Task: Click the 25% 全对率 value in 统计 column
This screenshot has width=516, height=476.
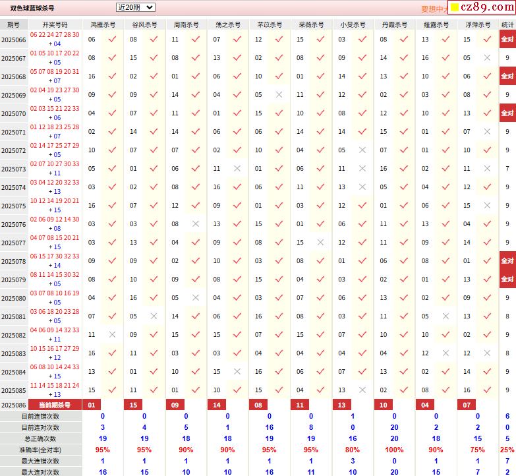Action: [x=507, y=450]
